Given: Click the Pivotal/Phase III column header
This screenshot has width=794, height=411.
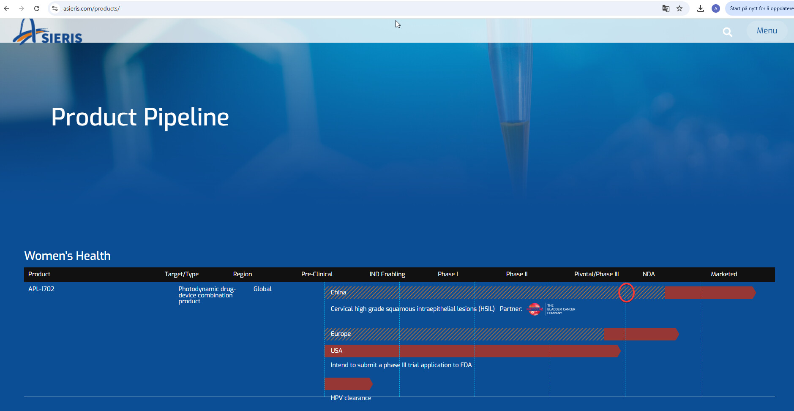Looking at the screenshot, I should pos(596,274).
